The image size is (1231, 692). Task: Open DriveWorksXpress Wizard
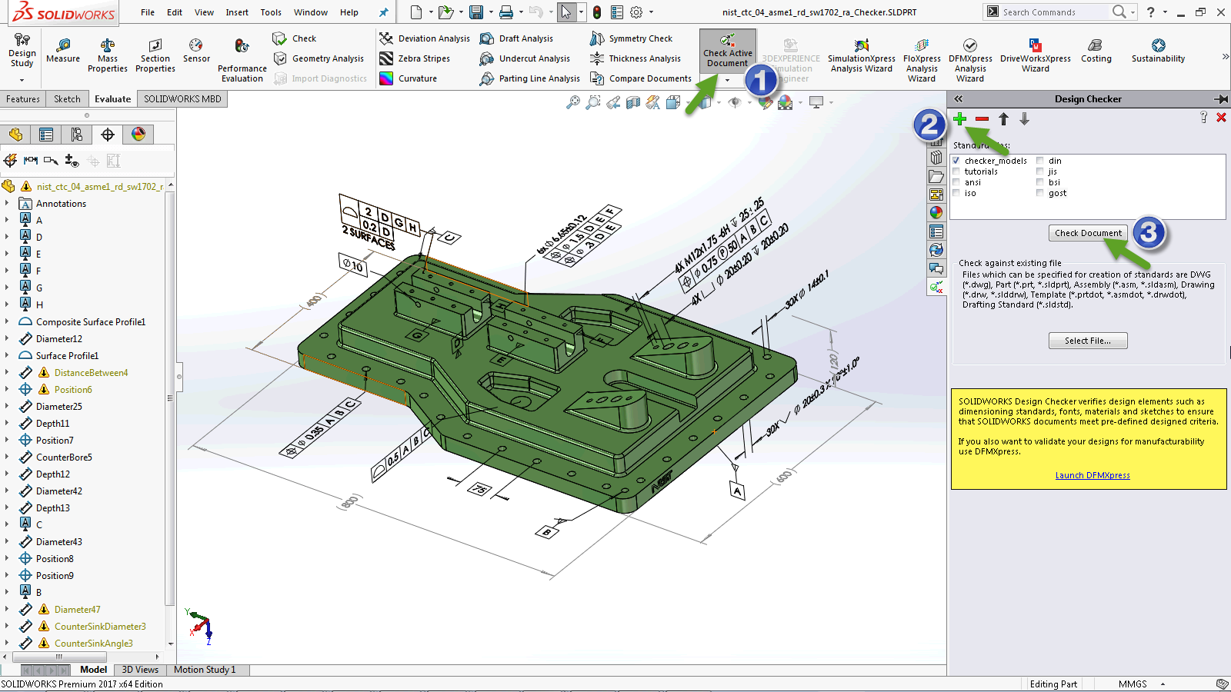(1036, 55)
